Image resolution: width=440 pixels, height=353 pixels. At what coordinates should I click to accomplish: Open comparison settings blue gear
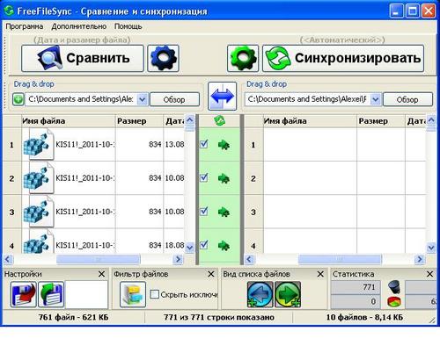(163, 58)
